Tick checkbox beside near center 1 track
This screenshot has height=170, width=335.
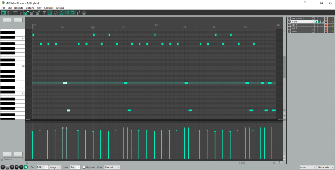coord(313,18)
